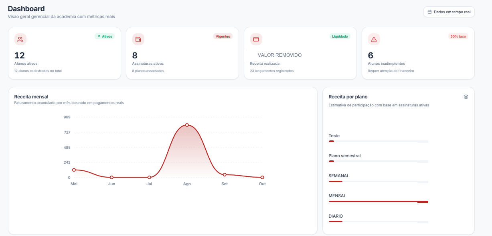Click the MENSAL plan progress bar

point(379,202)
